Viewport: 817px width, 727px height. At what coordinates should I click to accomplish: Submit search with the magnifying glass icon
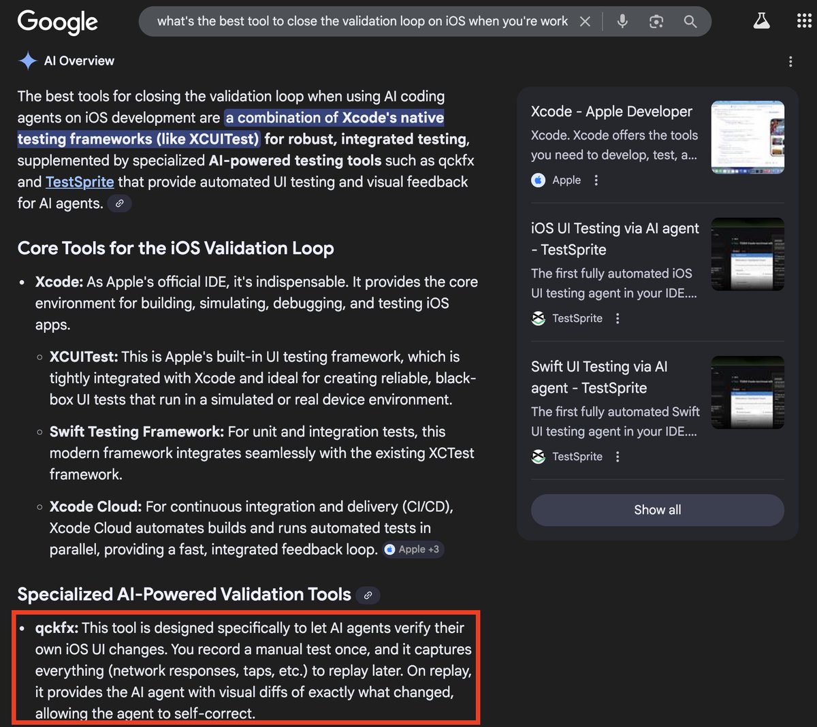[690, 22]
